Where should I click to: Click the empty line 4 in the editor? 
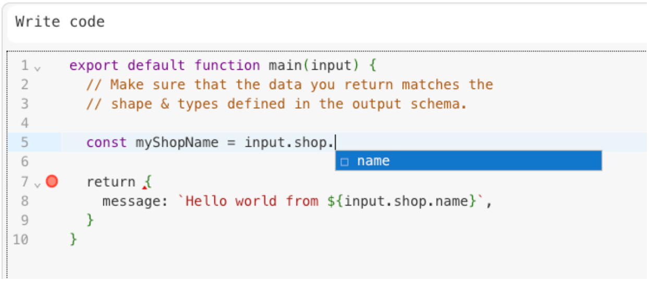tap(261, 123)
